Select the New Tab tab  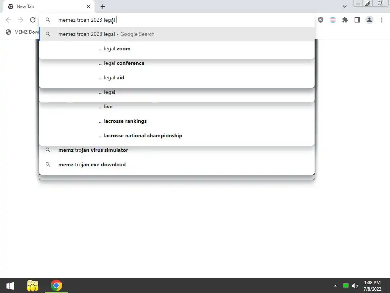pyautogui.click(x=48, y=6)
